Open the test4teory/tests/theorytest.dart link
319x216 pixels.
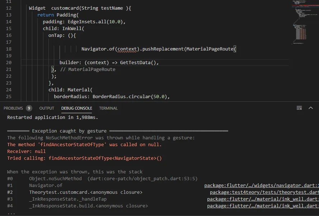pos(264,192)
